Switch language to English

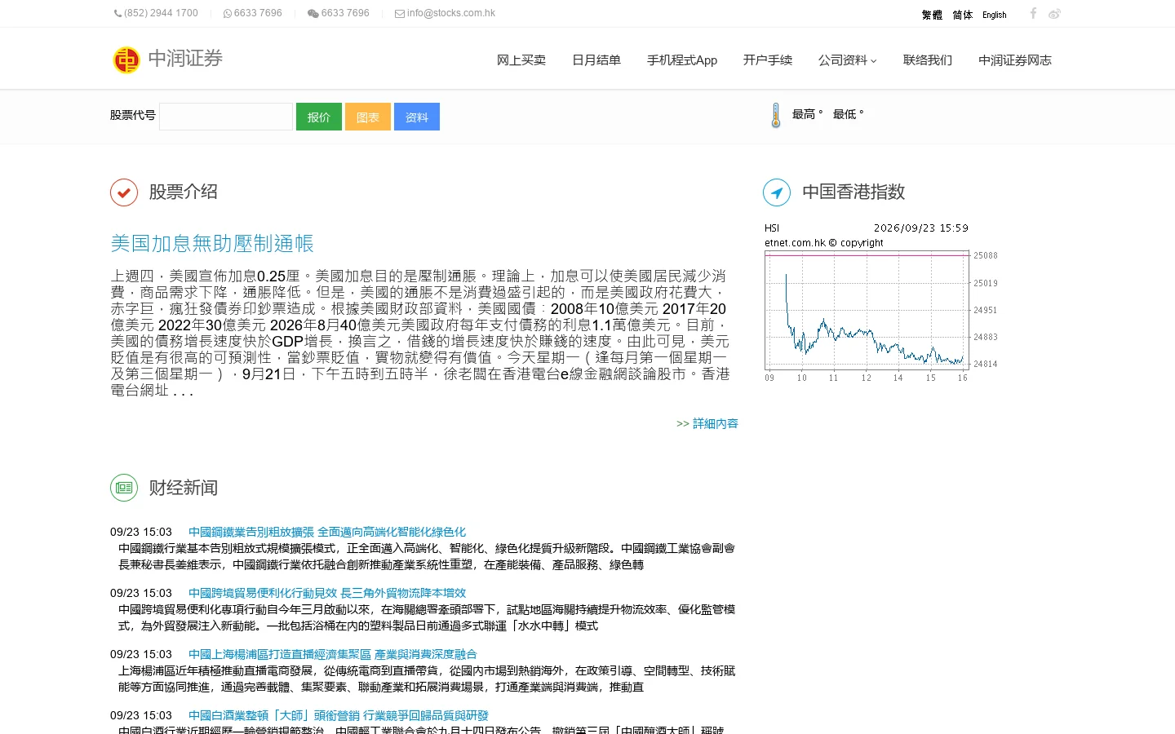[x=995, y=15]
